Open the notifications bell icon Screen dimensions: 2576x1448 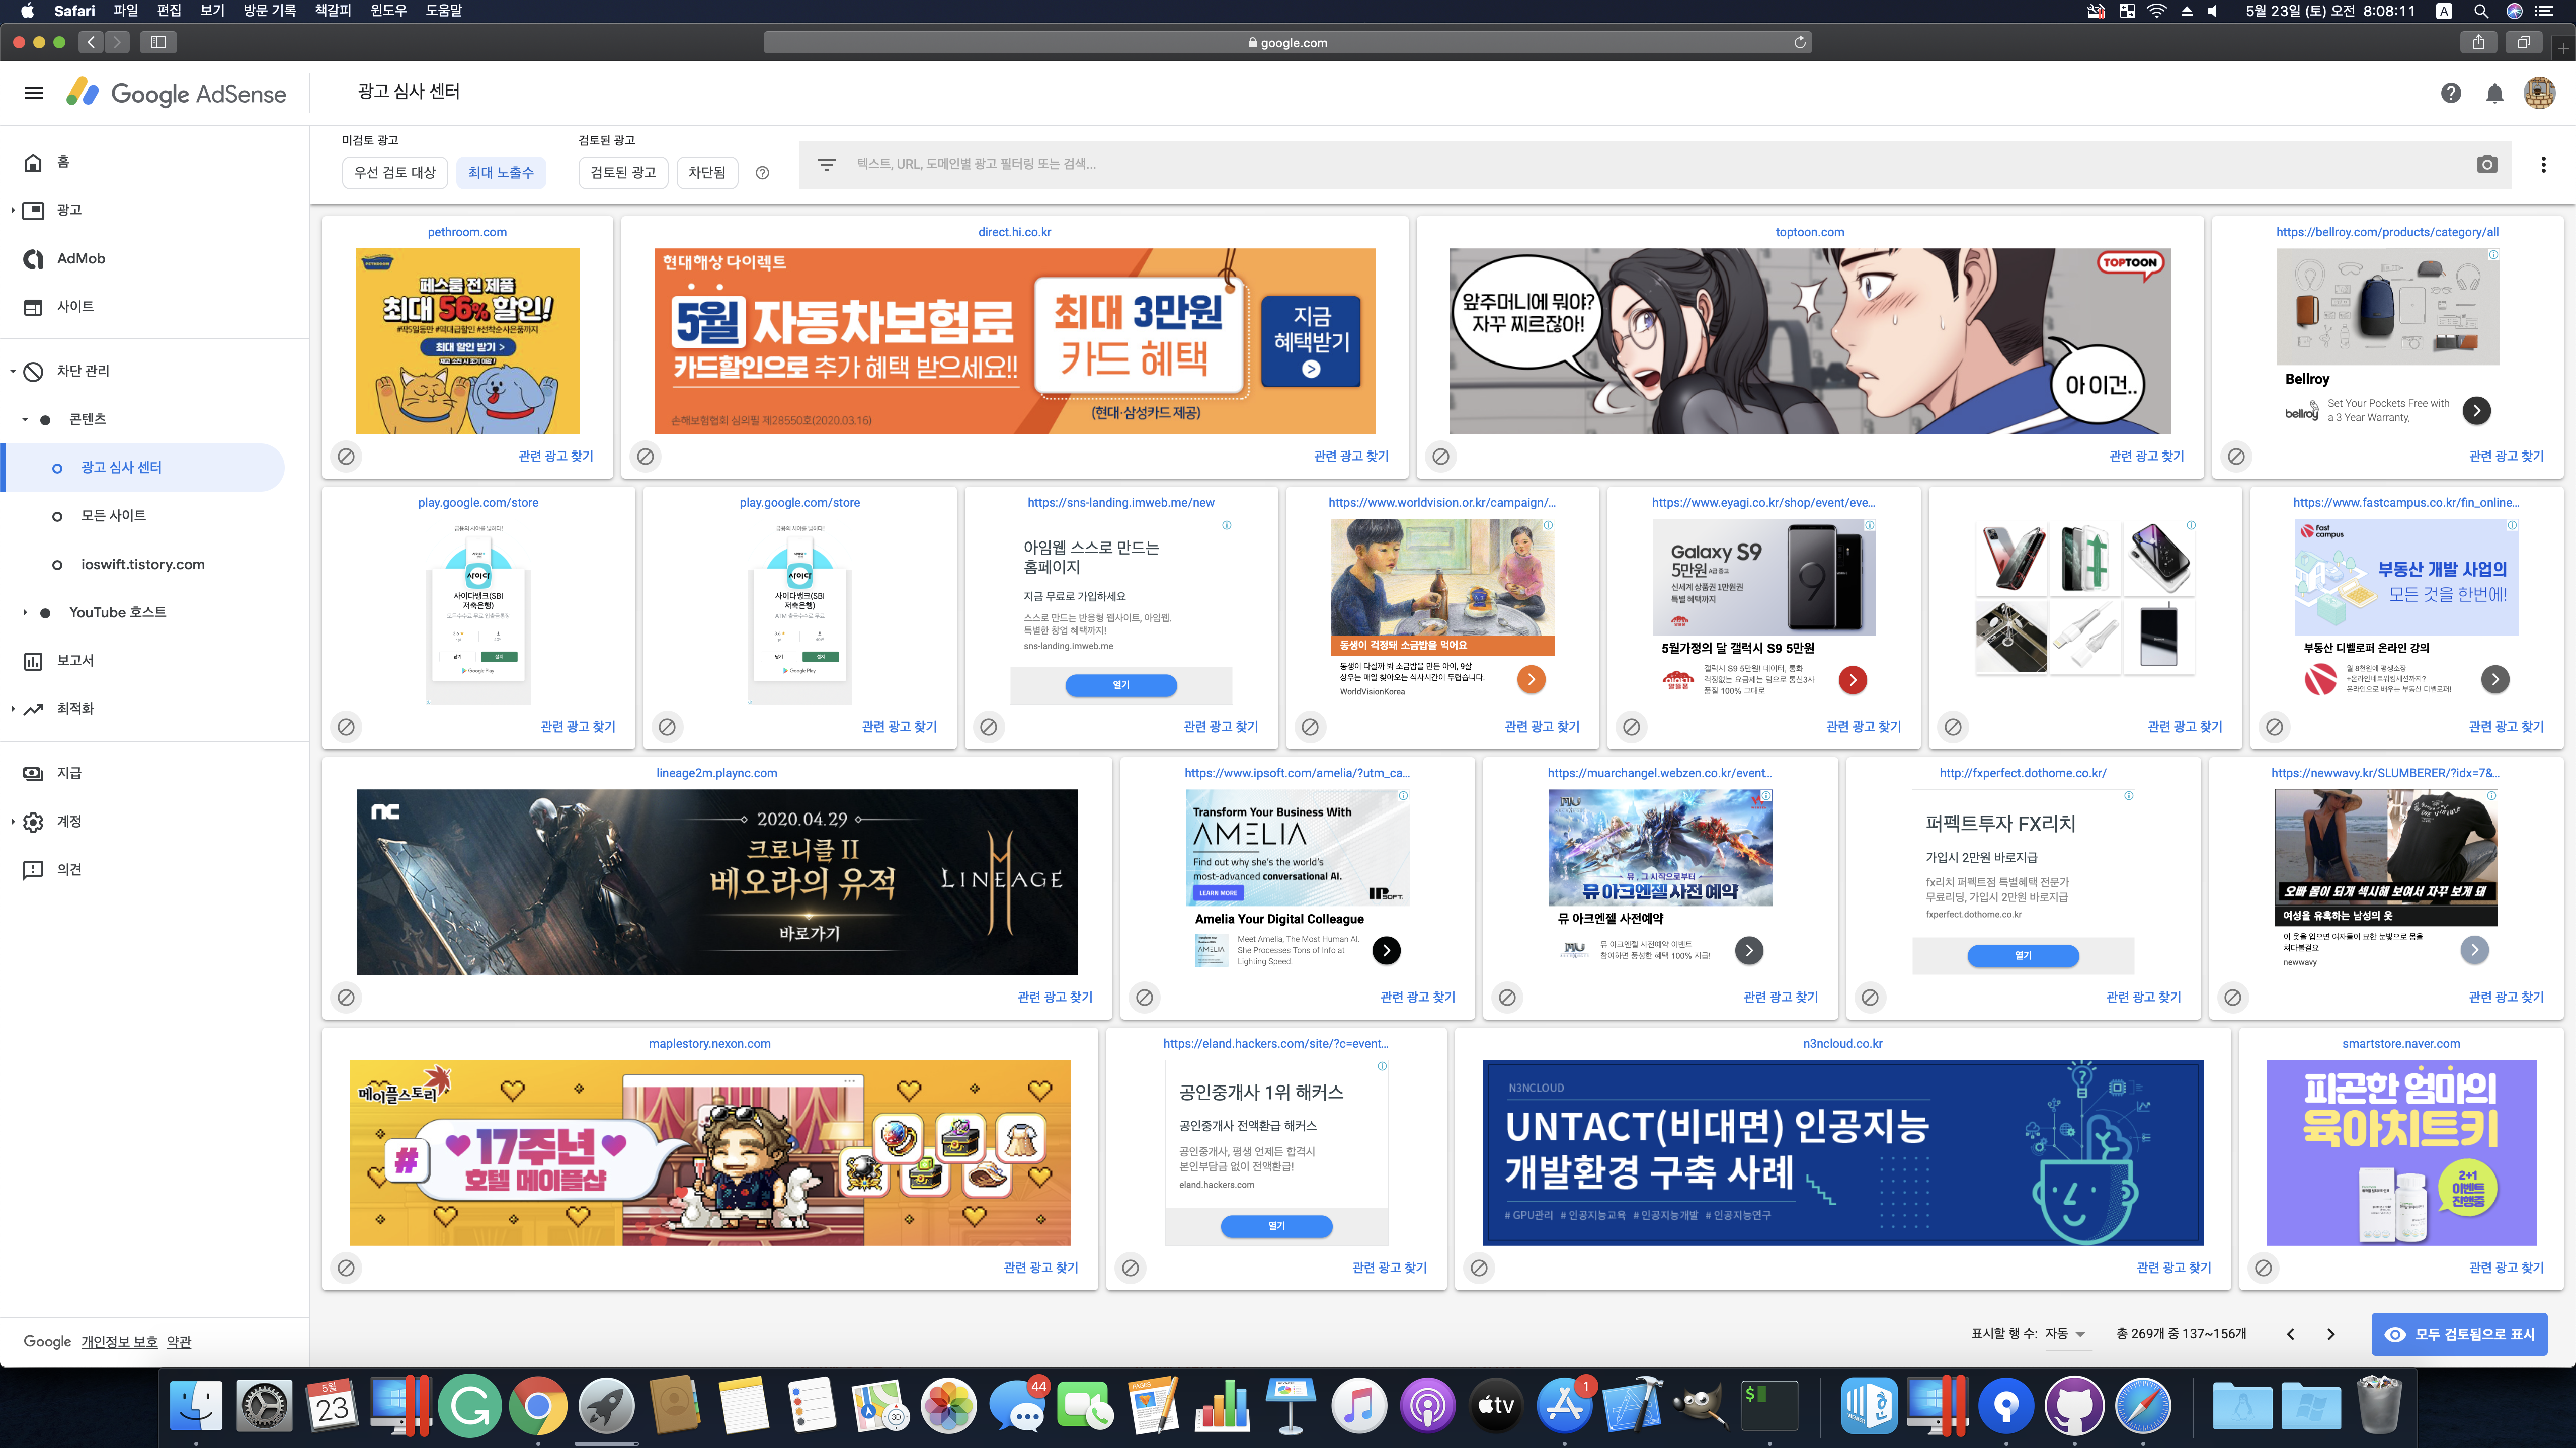2494,93
